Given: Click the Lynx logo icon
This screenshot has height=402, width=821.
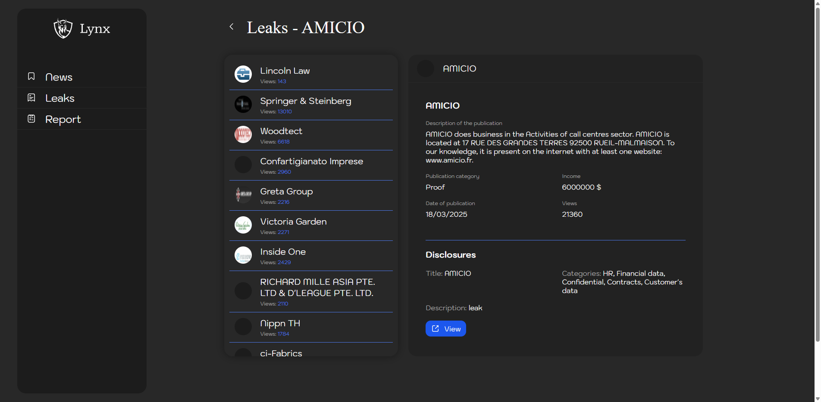Looking at the screenshot, I should pyautogui.click(x=63, y=28).
